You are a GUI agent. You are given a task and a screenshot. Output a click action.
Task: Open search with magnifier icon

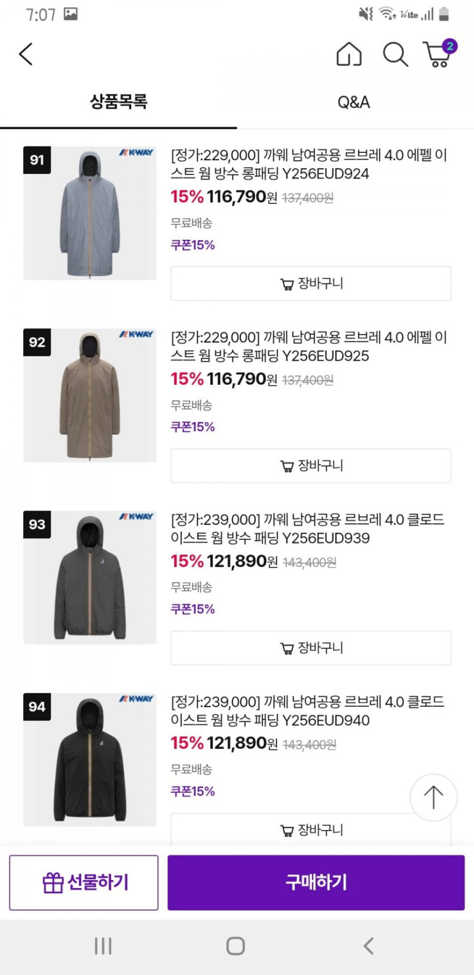pos(395,55)
